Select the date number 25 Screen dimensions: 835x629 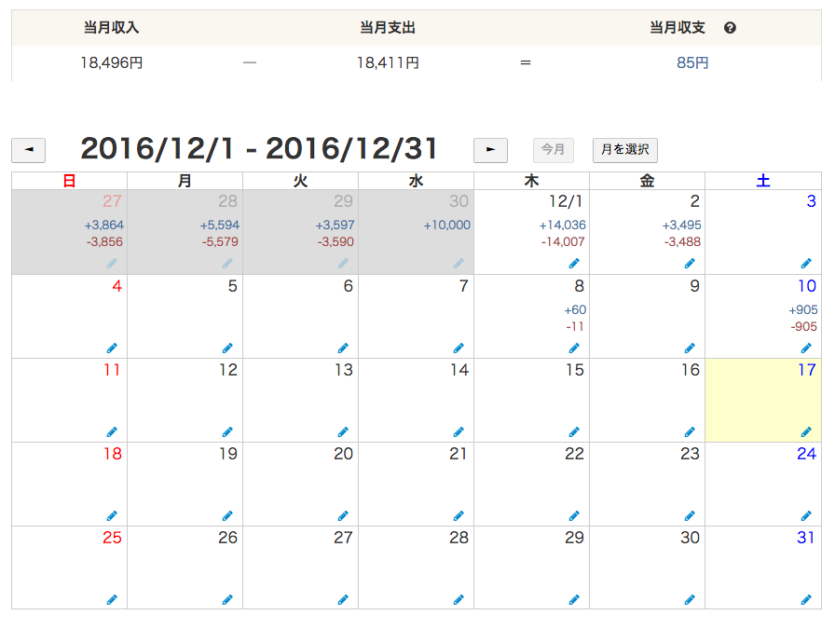click(113, 538)
